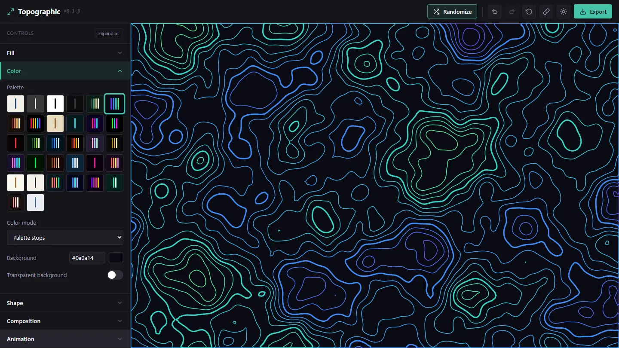Toggle the Transparent background switch
This screenshot has height=348, width=619.
(115, 275)
